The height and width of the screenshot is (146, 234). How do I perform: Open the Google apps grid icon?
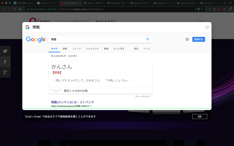coord(187,39)
